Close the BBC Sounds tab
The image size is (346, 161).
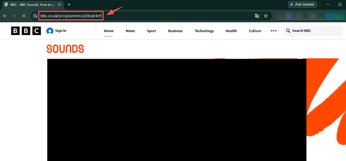[59, 4]
